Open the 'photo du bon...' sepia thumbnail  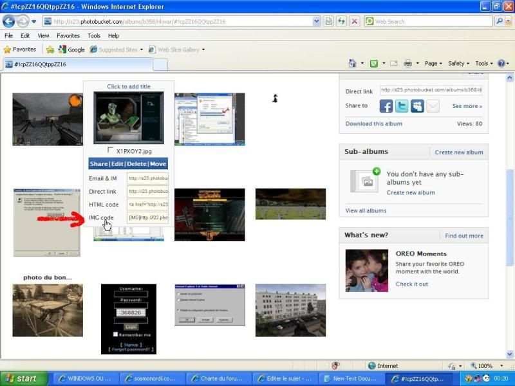(48, 311)
